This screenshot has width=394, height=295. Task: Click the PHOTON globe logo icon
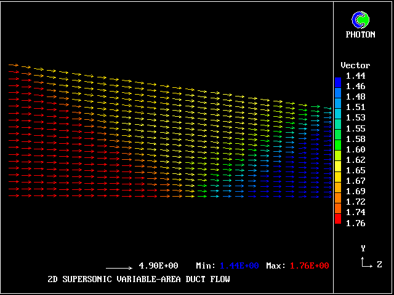click(x=360, y=20)
